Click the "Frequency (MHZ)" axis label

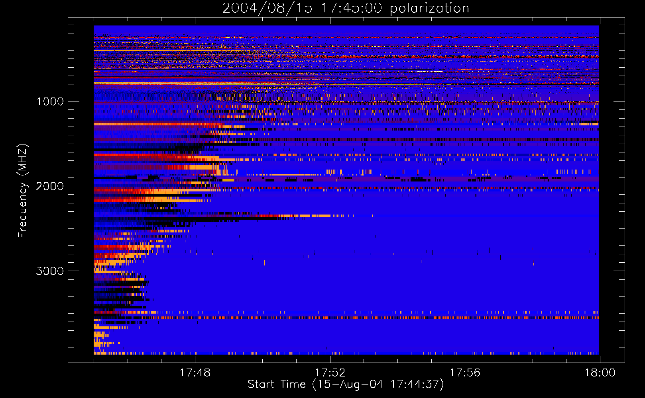click(23, 191)
